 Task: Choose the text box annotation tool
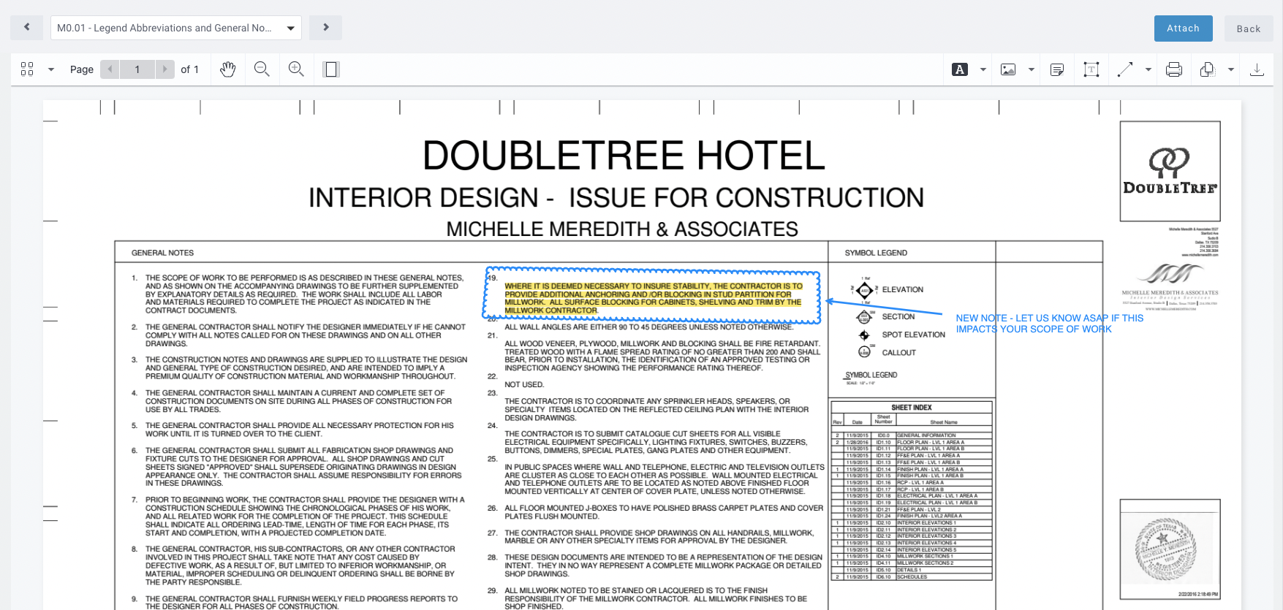[x=1091, y=69]
